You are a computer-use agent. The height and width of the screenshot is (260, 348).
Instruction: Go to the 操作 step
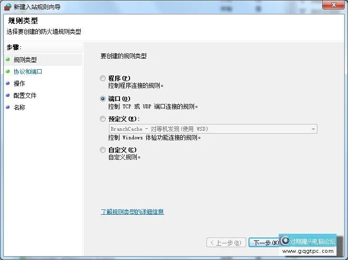(x=19, y=83)
